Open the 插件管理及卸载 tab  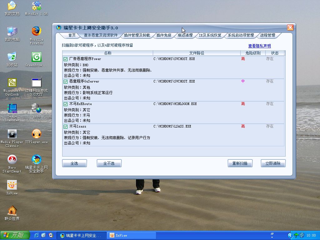pos(137,35)
